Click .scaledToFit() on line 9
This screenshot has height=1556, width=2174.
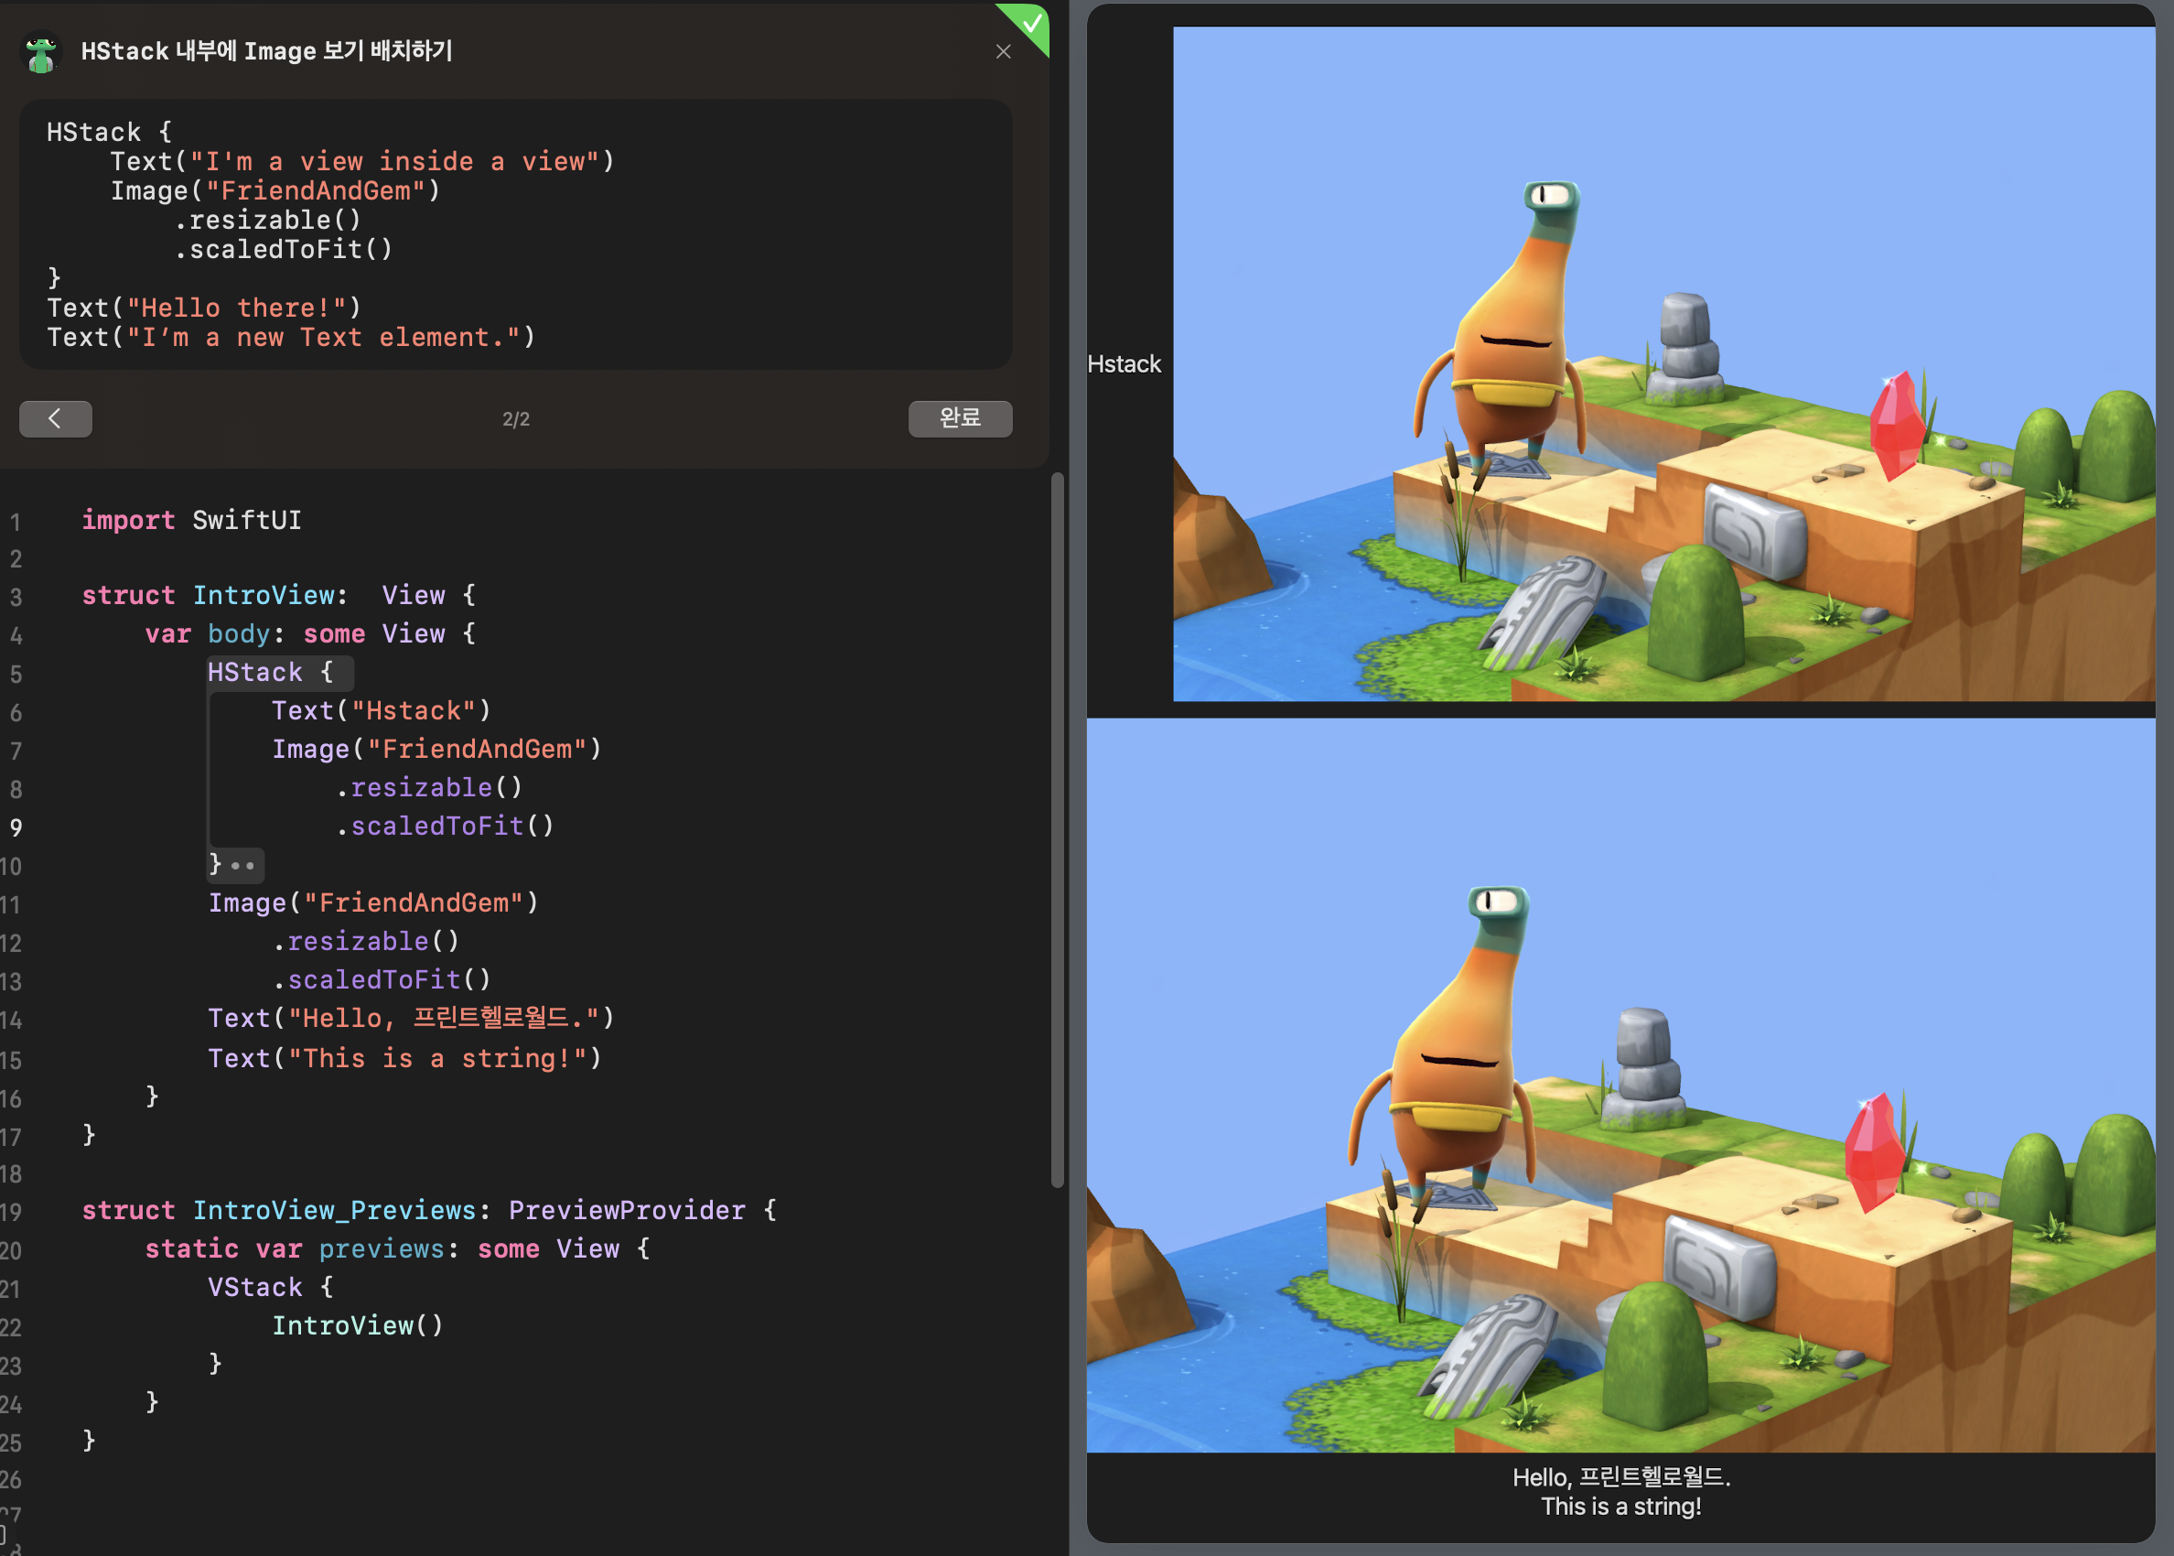pos(445,826)
